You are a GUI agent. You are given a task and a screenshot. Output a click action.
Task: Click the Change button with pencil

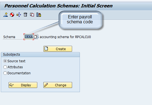58,85
